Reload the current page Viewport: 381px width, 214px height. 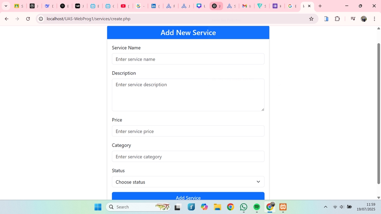(x=28, y=19)
